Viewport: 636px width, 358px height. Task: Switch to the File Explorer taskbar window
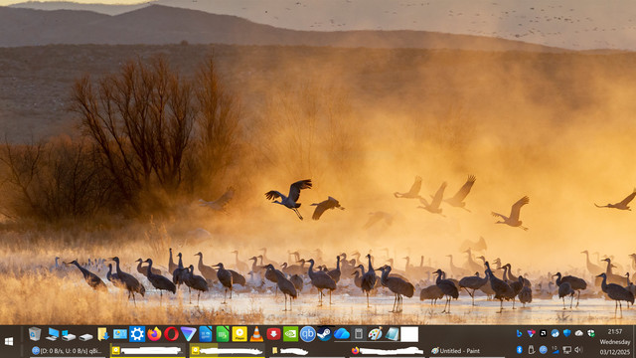coord(307,351)
